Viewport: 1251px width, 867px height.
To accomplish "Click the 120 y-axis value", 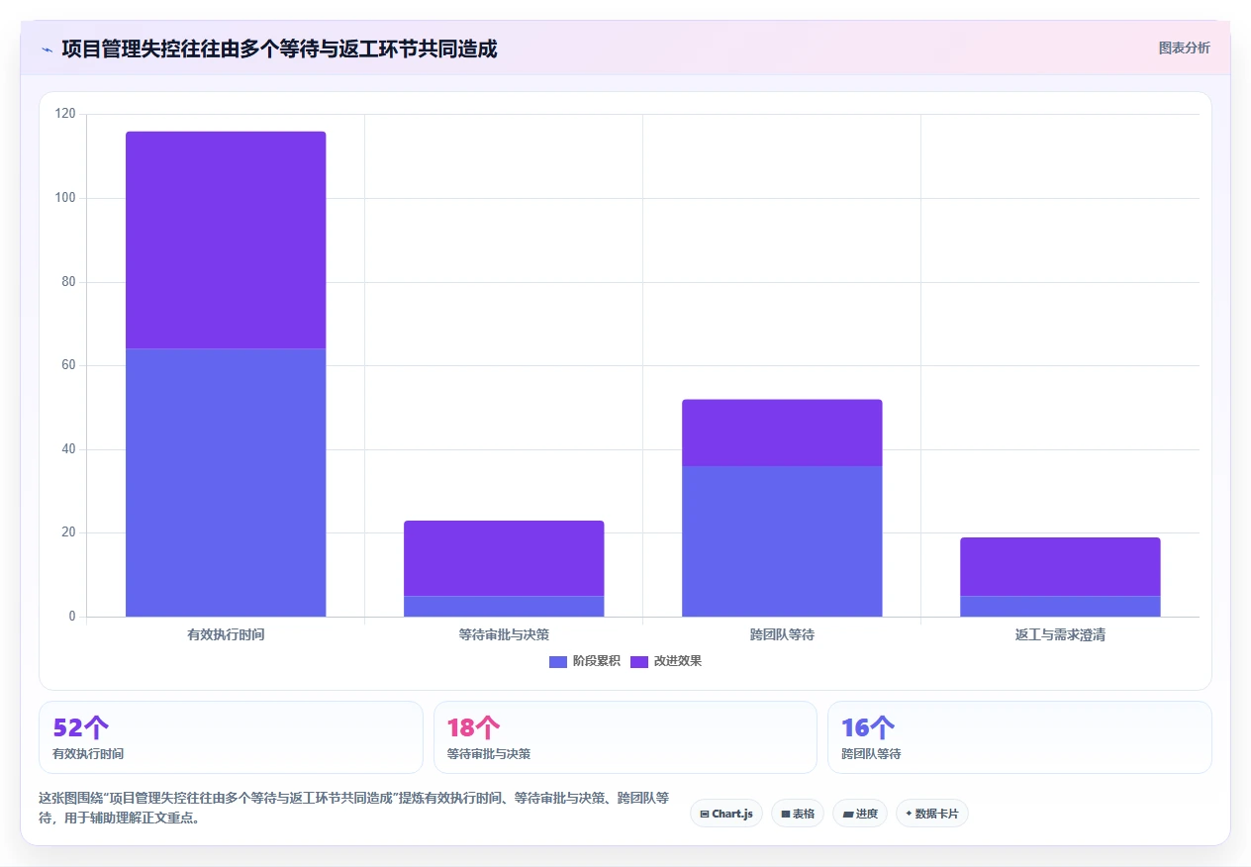I will pos(65,115).
